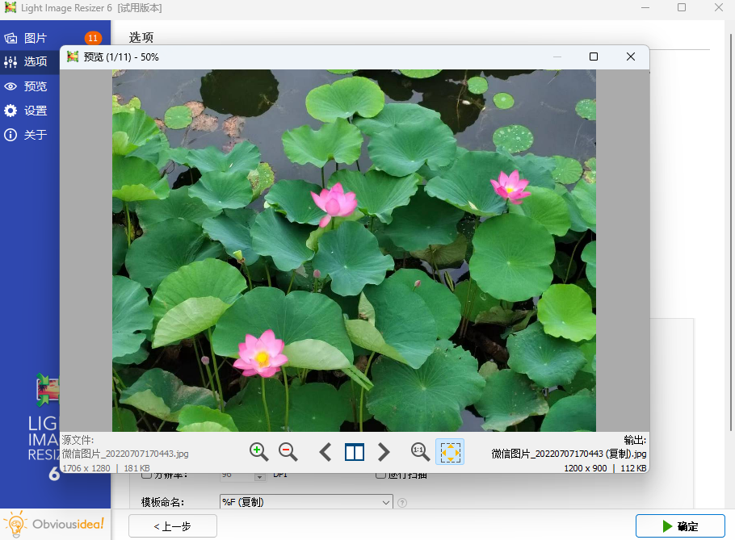Select the 选项 sidebar entry
Screen dimensions: 735x540
tap(36, 61)
